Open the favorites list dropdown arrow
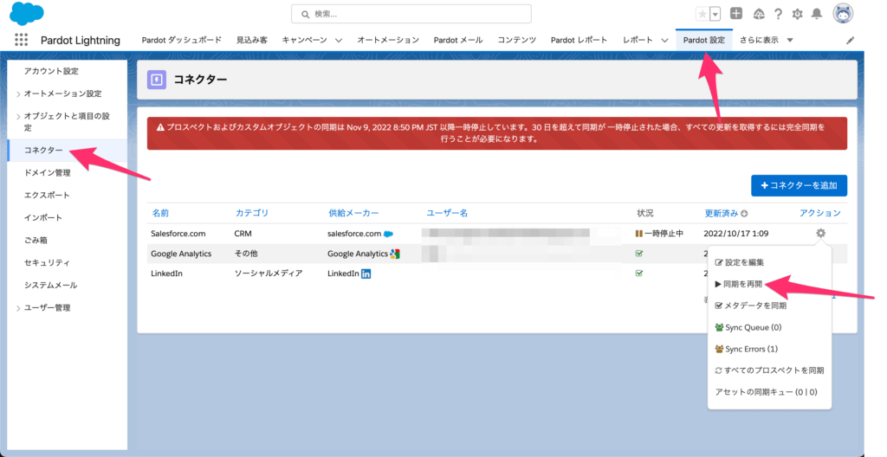 (715, 14)
